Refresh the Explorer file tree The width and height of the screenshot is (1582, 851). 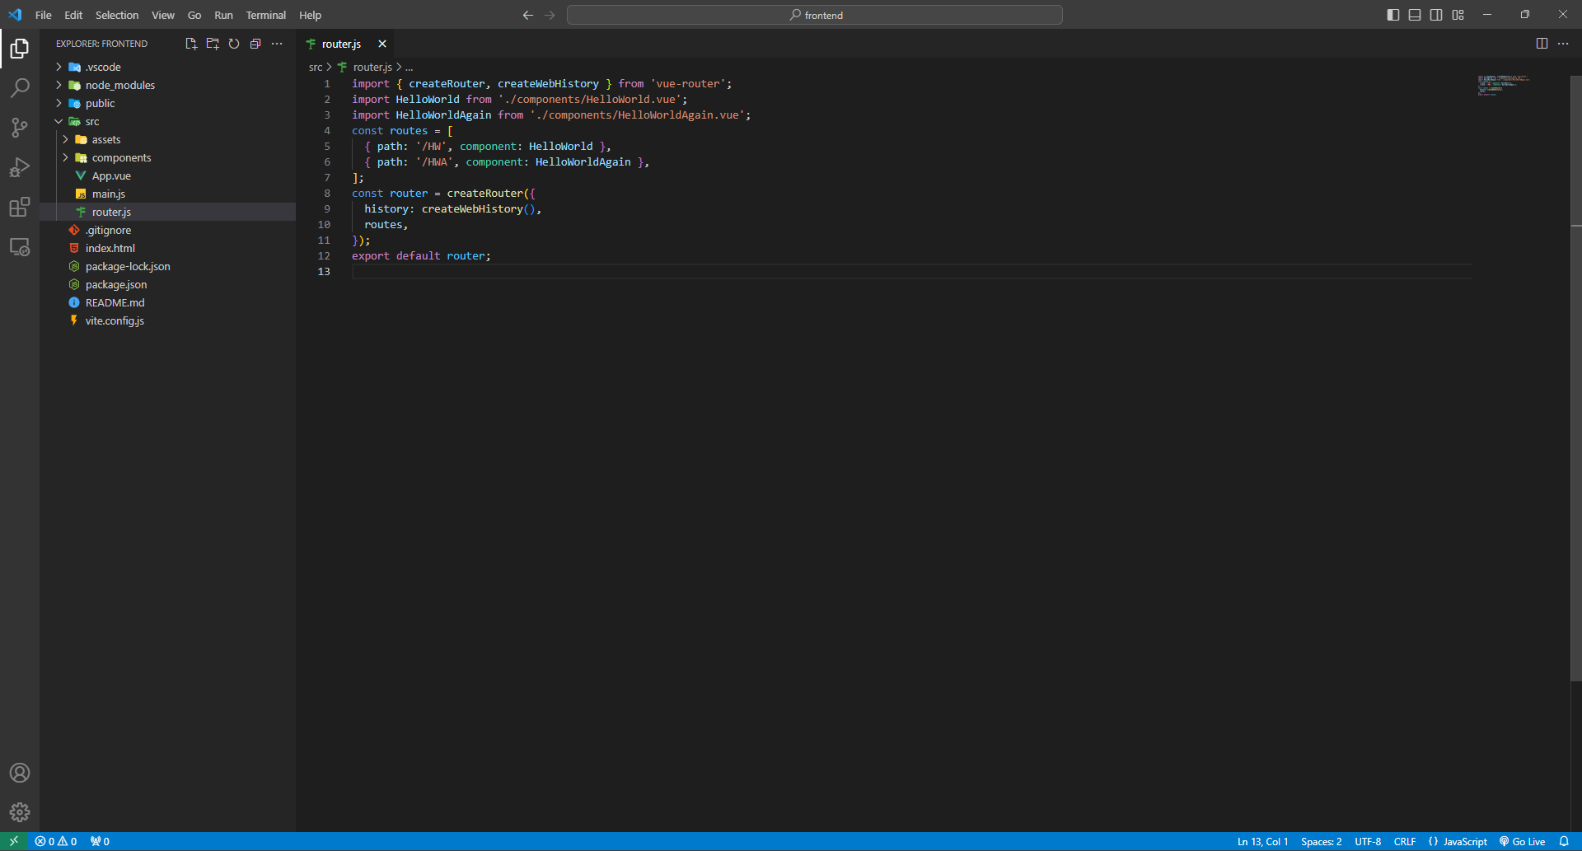pyautogui.click(x=234, y=44)
